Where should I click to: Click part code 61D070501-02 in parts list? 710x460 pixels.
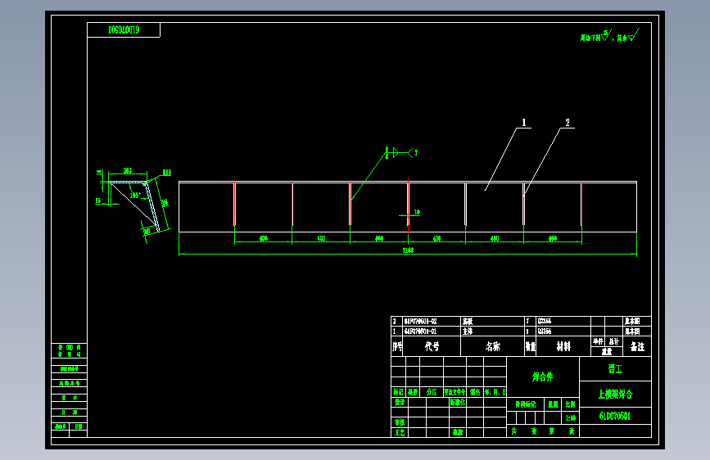click(x=420, y=321)
